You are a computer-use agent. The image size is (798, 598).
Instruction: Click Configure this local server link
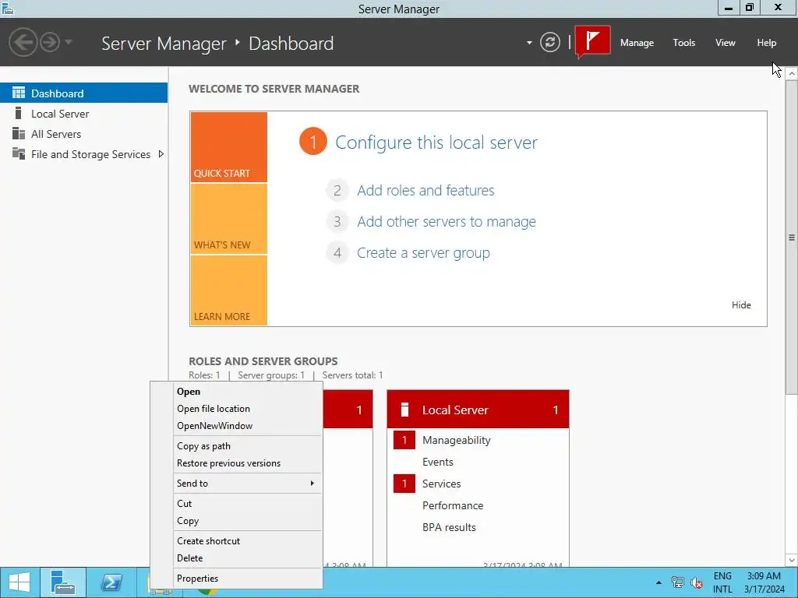tap(436, 142)
